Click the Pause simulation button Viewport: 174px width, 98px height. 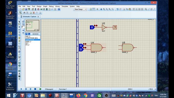point(30,89)
